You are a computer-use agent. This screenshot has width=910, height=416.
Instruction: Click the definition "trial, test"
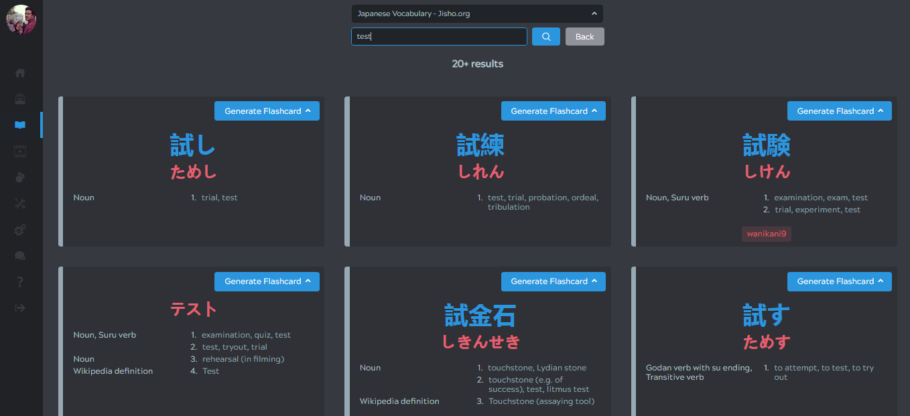pyautogui.click(x=219, y=198)
